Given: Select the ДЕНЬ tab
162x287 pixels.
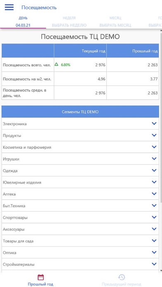Looking at the screenshot, I should [x=23, y=18].
